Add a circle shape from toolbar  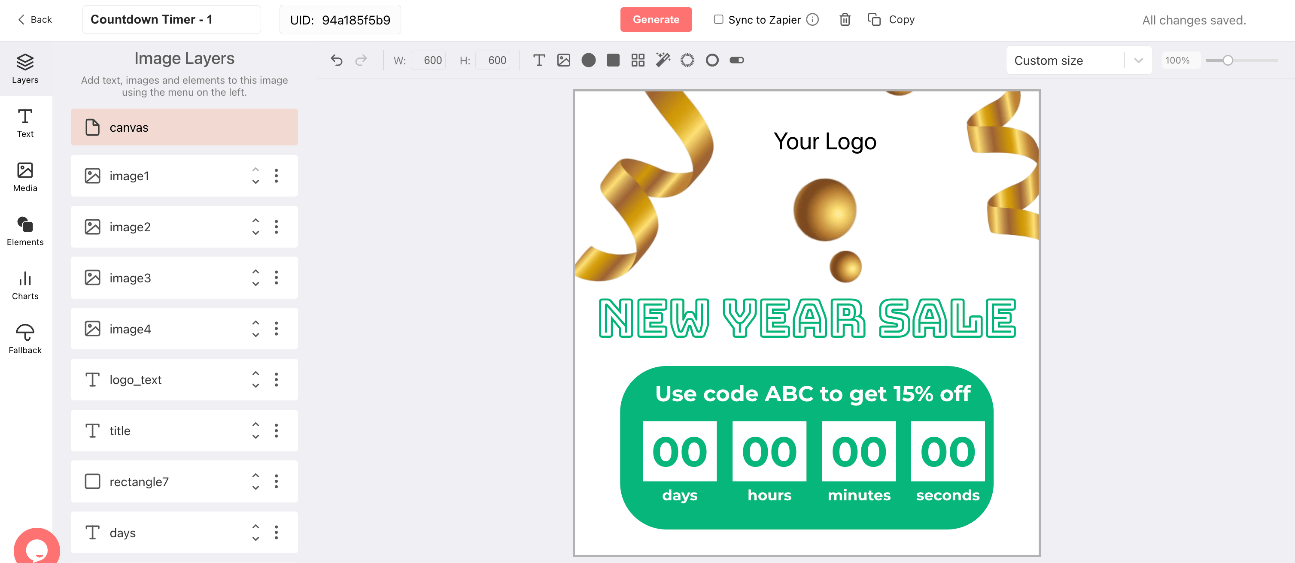(588, 60)
